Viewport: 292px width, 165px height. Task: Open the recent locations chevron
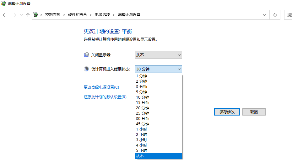[21, 15]
